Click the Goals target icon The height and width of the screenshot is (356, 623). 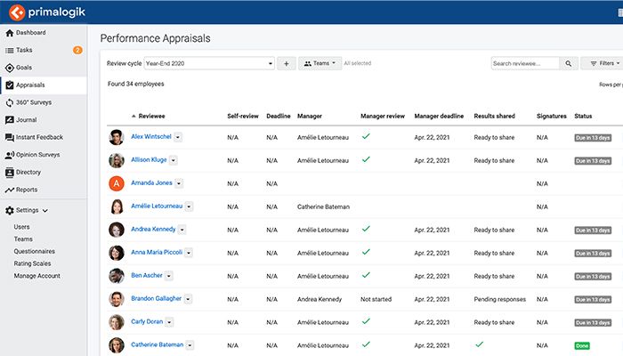(9, 68)
